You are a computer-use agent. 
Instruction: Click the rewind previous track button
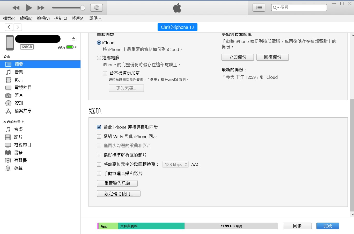[x=16, y=8]
